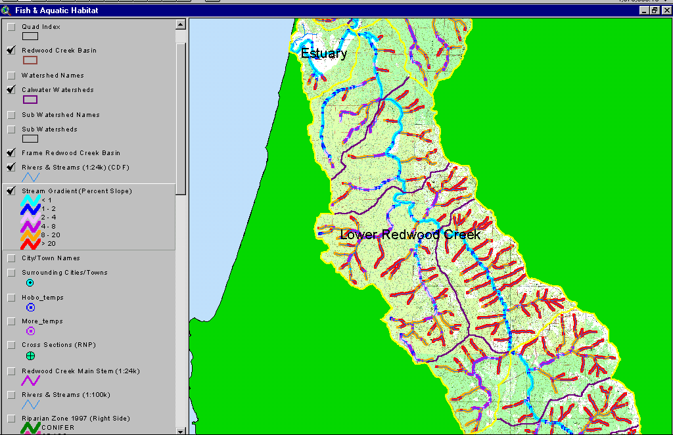The image size is (673, 435).
Task: Click the CONIFER legend class label
Action: pyautogui.click(x=58, y=428)
